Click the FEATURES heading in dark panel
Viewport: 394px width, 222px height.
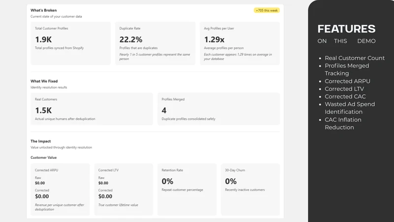pyautogui.click(x=347, y=29)
